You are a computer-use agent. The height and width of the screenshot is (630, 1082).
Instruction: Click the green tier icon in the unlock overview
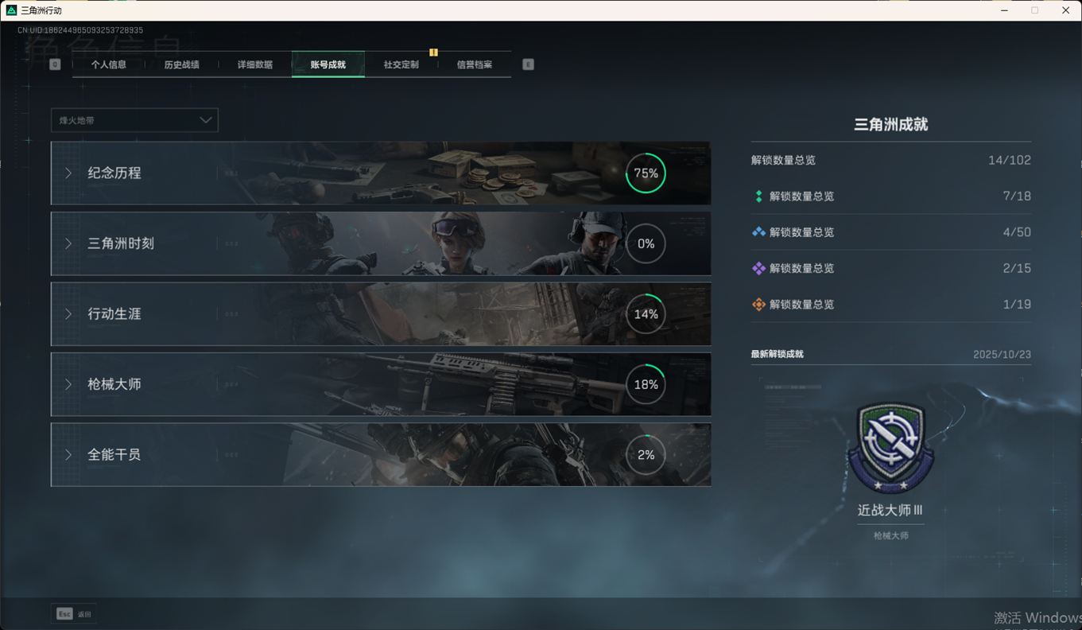click(758, 196)
